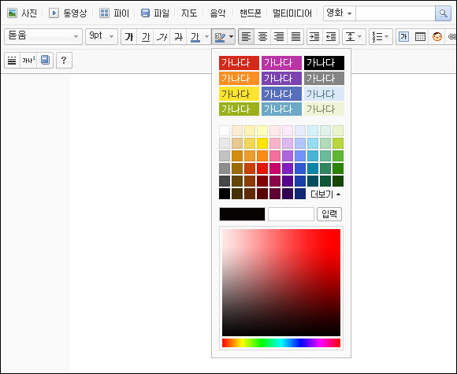Screen dimensions: 457x374
Task: Insert a text box
Action: pyautogui.click(x=403, y=37)
